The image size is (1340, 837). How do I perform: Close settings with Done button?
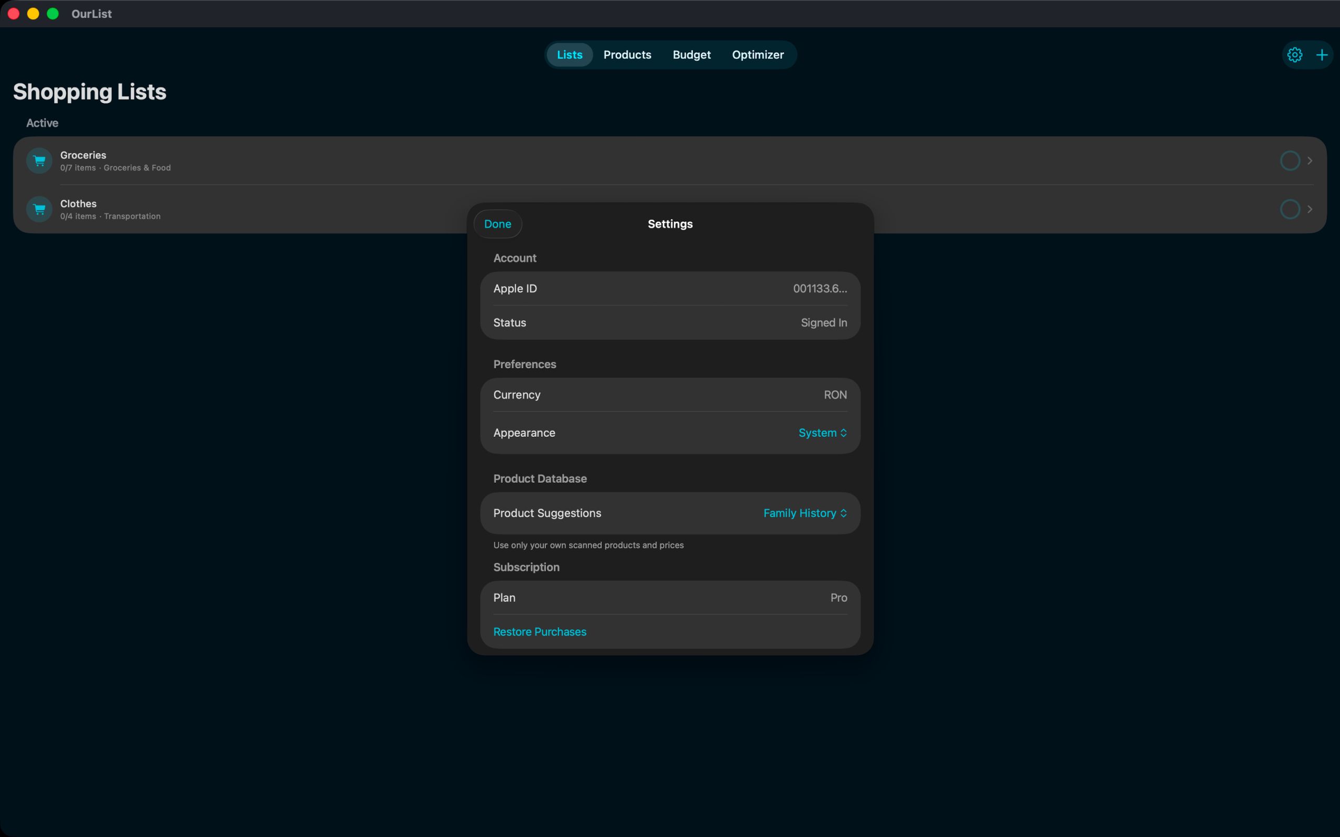[x=497, y=224]
